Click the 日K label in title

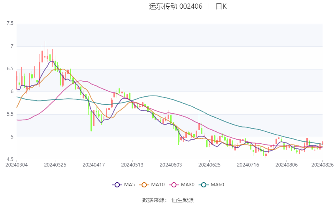[221, 6]
